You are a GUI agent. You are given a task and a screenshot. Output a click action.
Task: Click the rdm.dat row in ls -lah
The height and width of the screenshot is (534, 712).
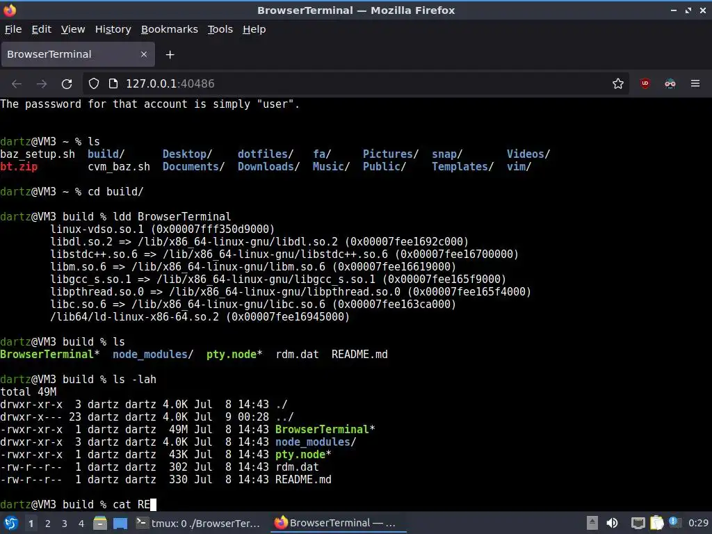[159, 467]
